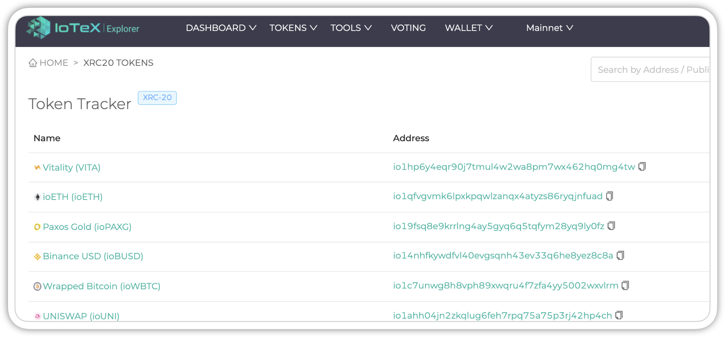Open the Wrapped Bitcoin (ioWBTC) token
This screenshot has width=725, height=337.
[x=102, y=286]
